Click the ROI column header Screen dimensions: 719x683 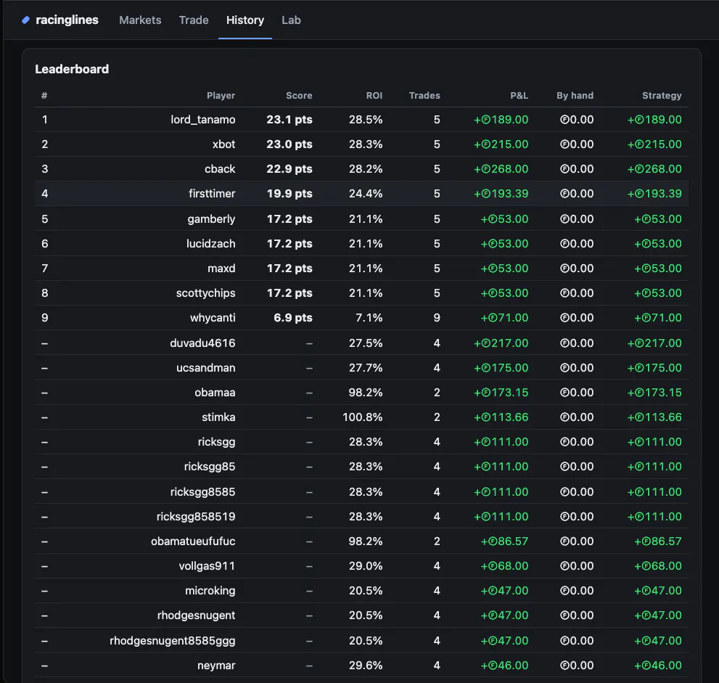374,95
